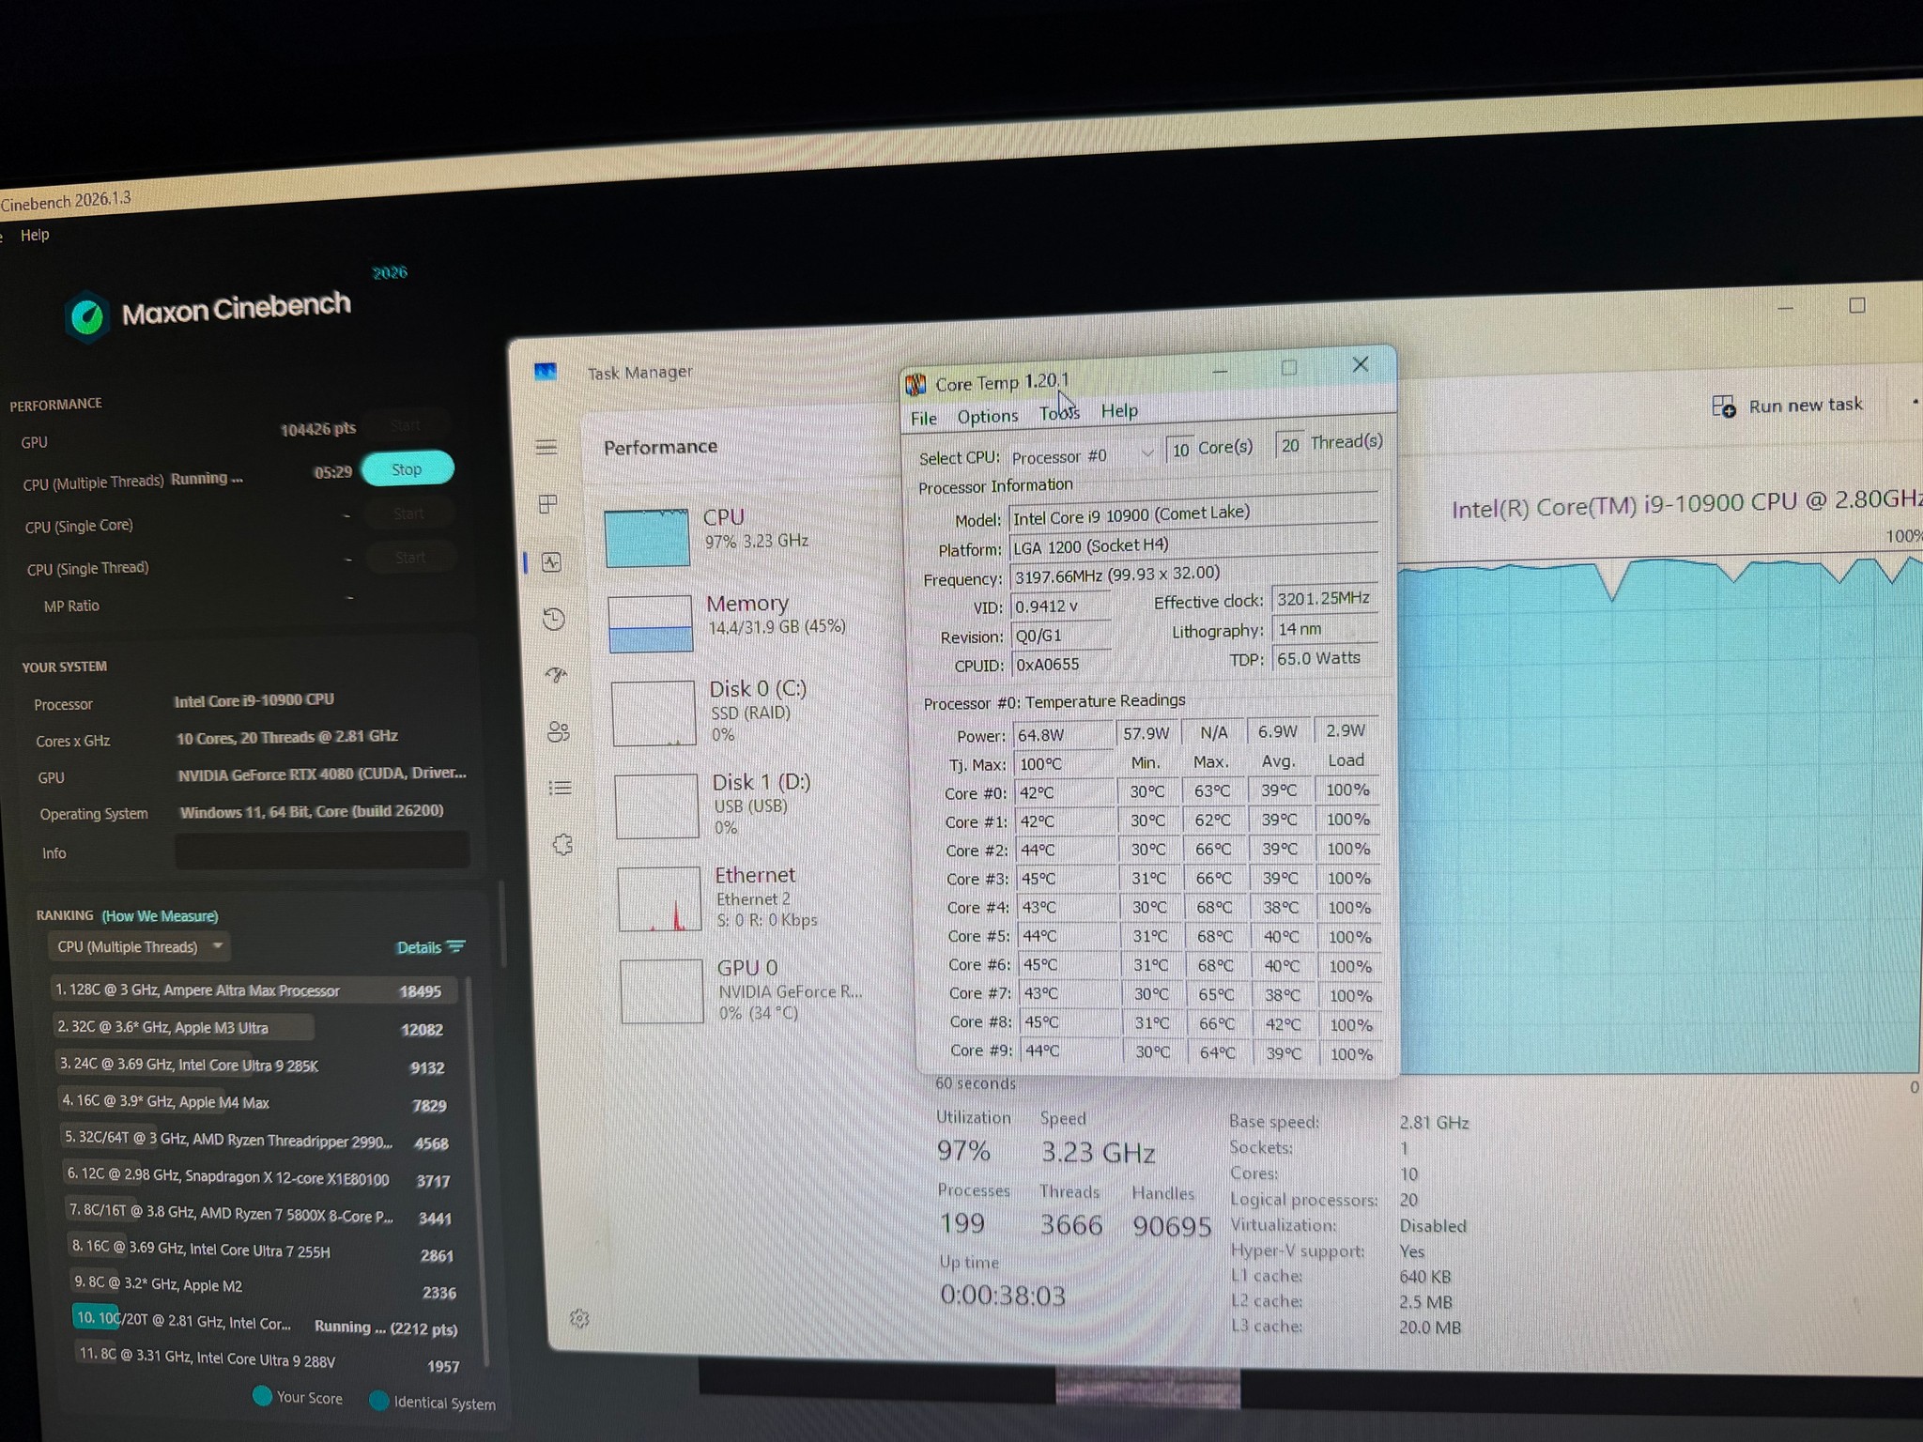Screen dimensions: 1923x1442
Task: Select GPU 0 NVIDIA GeForce in Performance list
Action: point(742,990)
